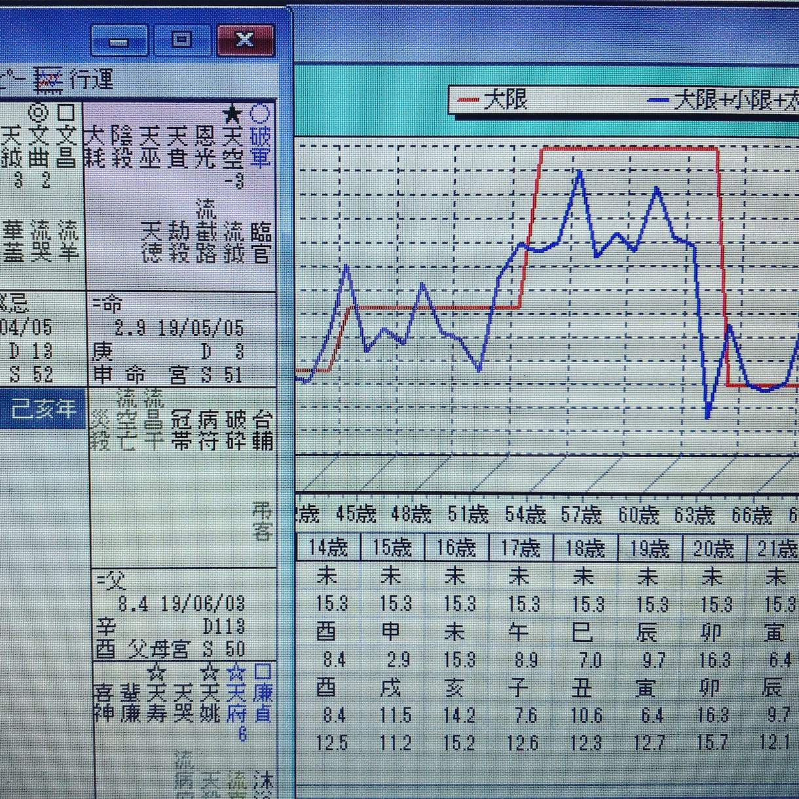
Task: Click the blue circle mark above 破軍
Action: (x=260, y=114)
